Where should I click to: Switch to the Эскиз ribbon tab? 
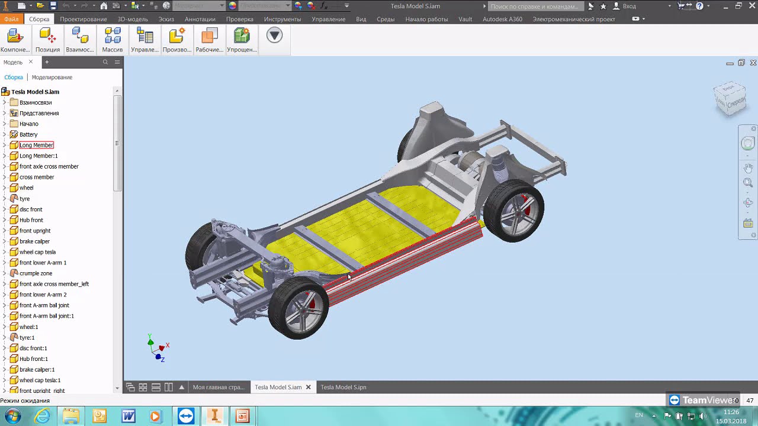[x=166, y=19]
